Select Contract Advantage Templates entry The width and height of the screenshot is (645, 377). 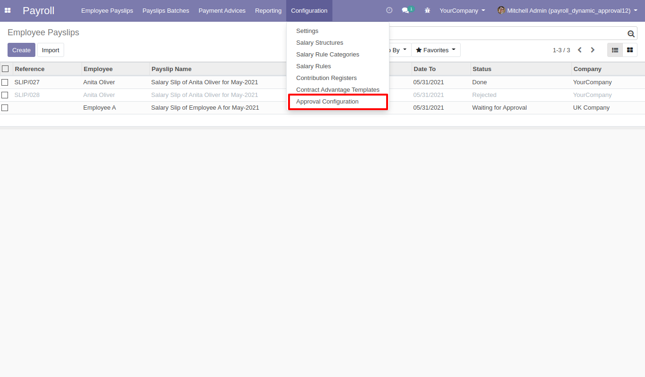[x=338, y=90]
